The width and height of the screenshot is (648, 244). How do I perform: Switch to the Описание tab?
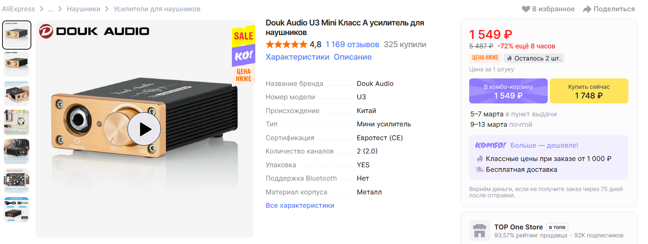click(x=353, y=57)
